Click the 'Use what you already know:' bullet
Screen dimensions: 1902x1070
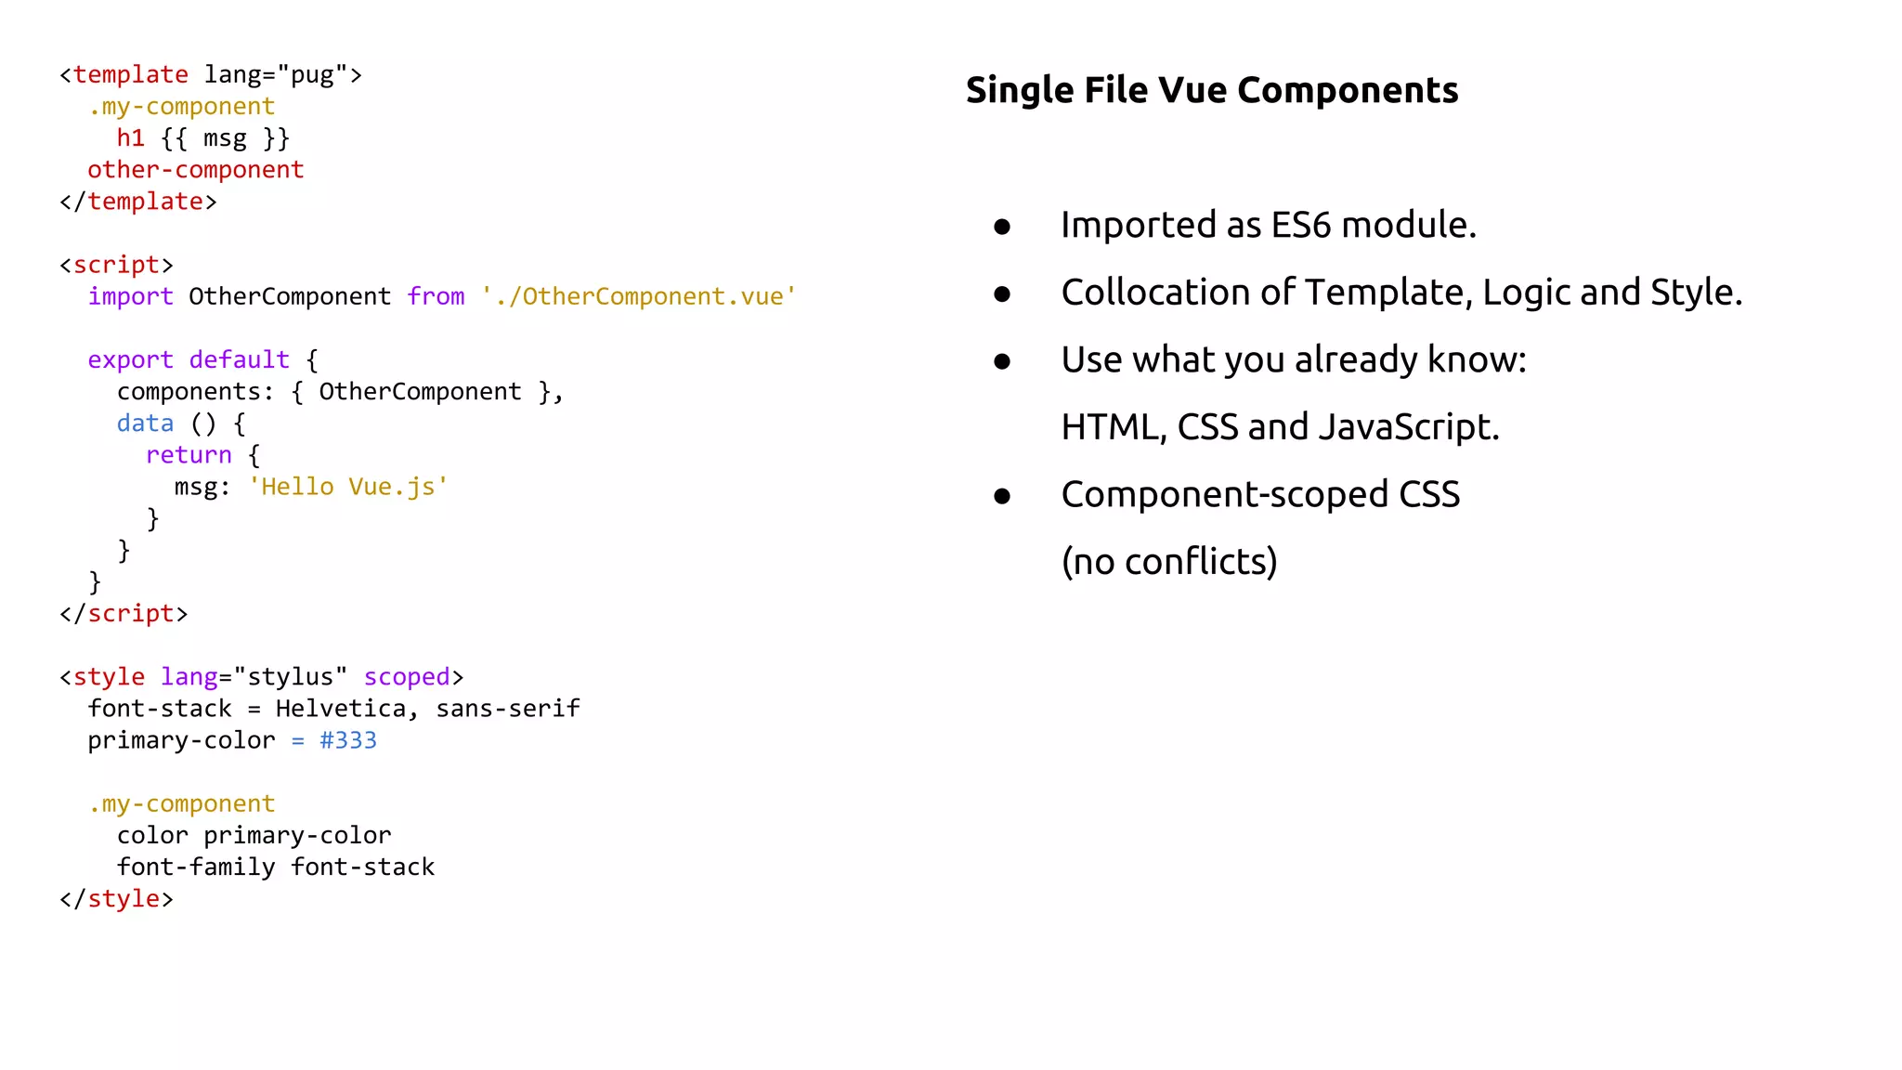click(x=1293, y=359)
